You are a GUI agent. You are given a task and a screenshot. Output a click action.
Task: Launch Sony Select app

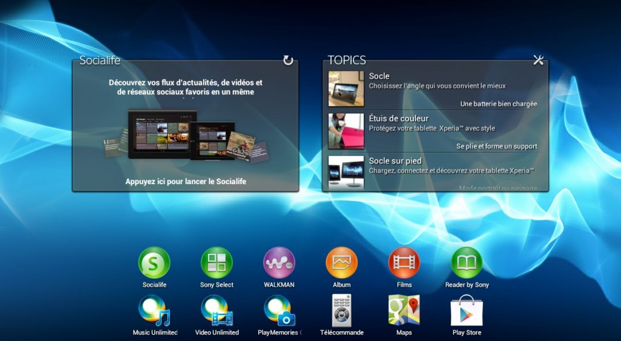[217, 263]
